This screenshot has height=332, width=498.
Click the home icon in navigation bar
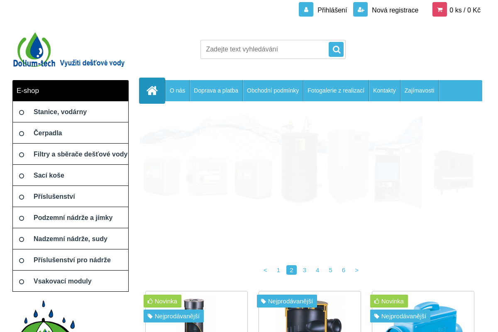point(152,90)
